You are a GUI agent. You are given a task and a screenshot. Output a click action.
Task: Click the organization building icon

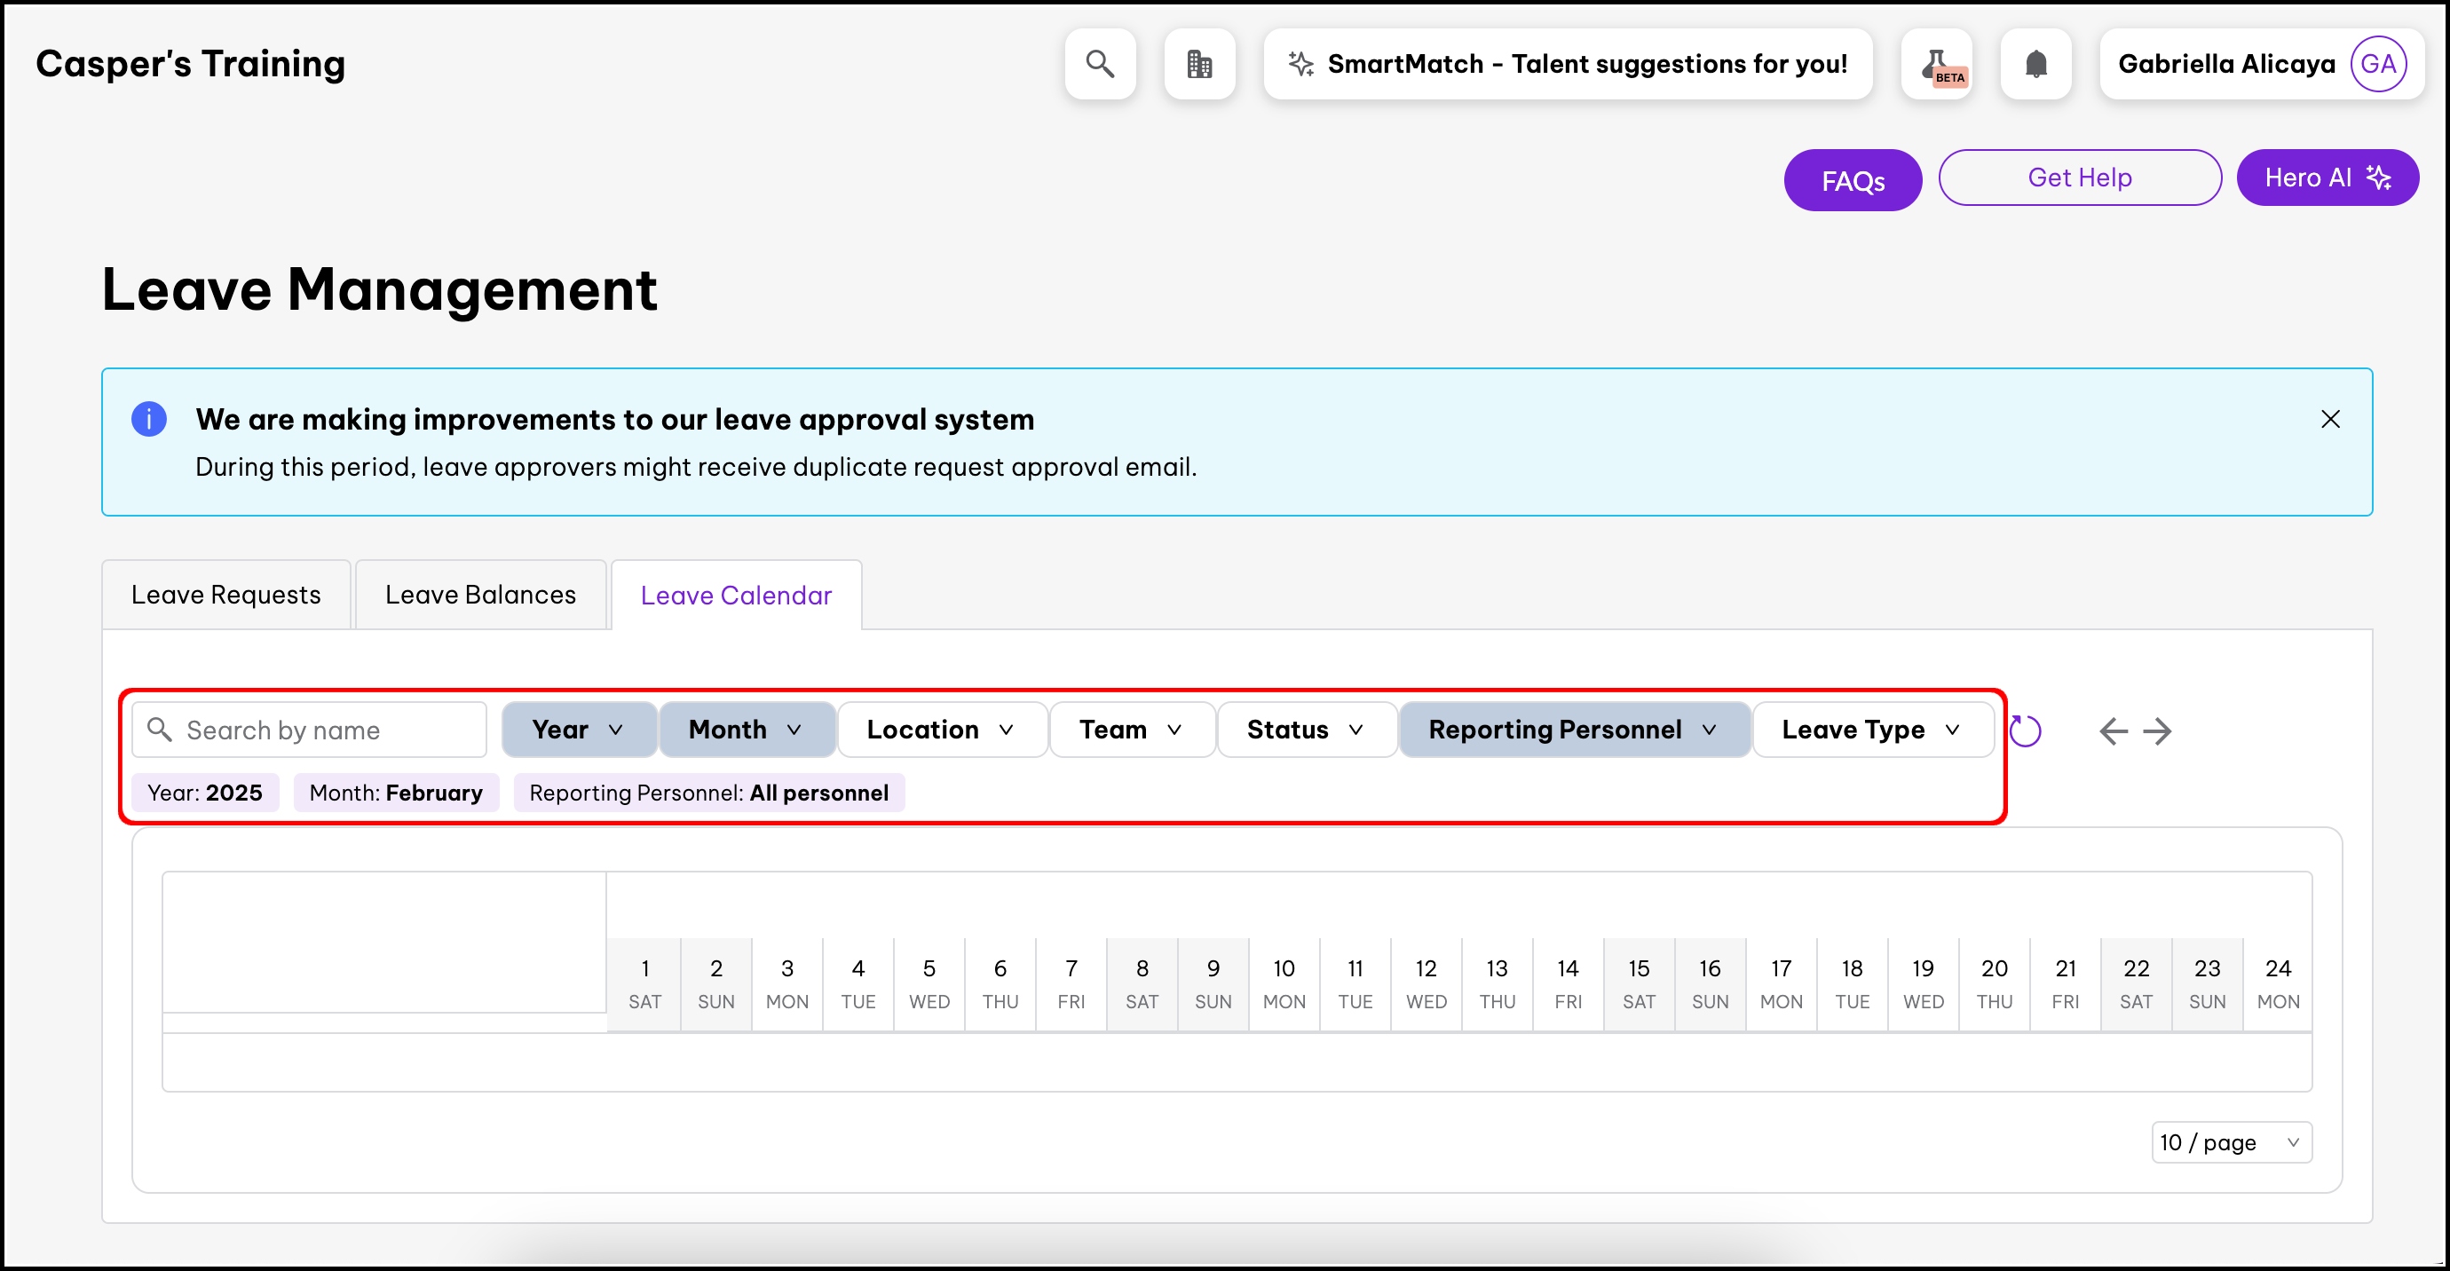point(1199,64)
